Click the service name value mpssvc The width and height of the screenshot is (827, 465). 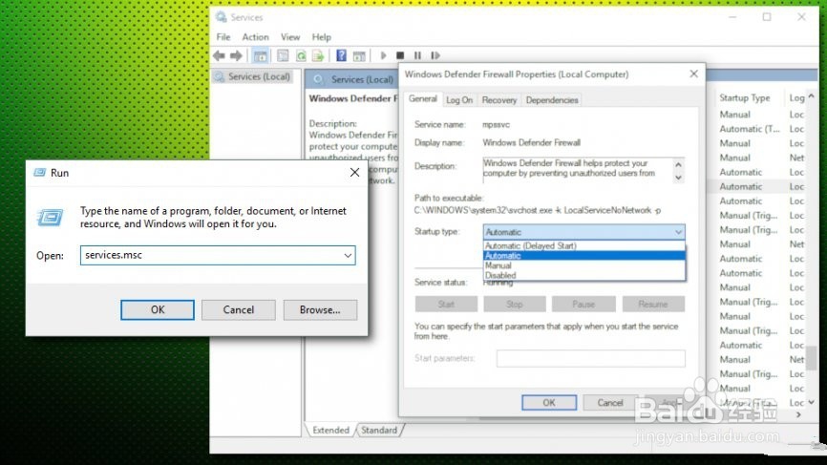496,125
